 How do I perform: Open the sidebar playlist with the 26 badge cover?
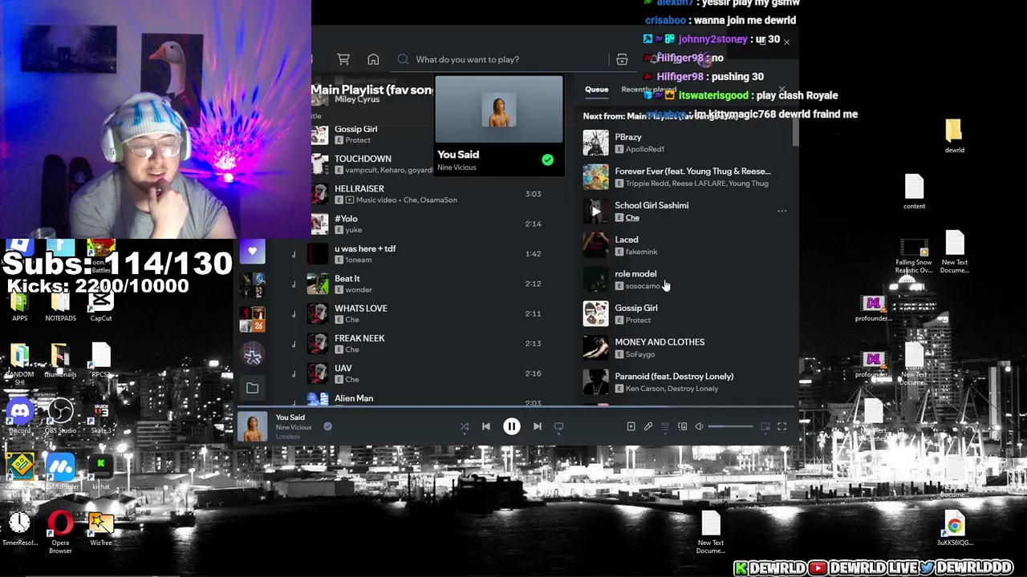[252, 319]
